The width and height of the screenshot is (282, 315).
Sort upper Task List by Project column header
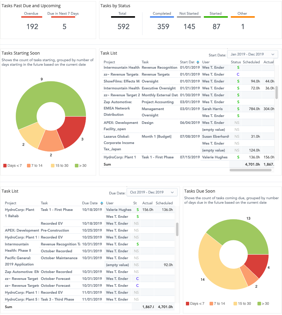coord(109,62)
